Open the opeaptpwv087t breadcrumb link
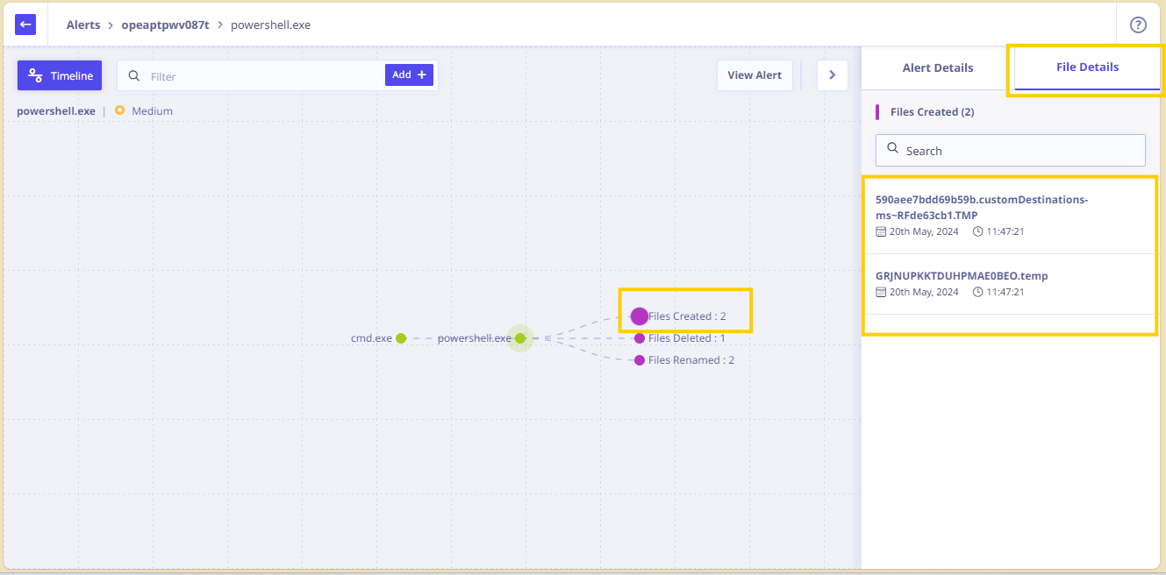Image resolution: width=1166 pixels, height=575 pixels. tap(165, 25)
